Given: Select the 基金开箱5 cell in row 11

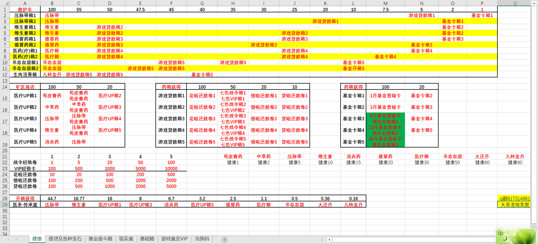Looking at the screenshot, I should coord(353,68).
